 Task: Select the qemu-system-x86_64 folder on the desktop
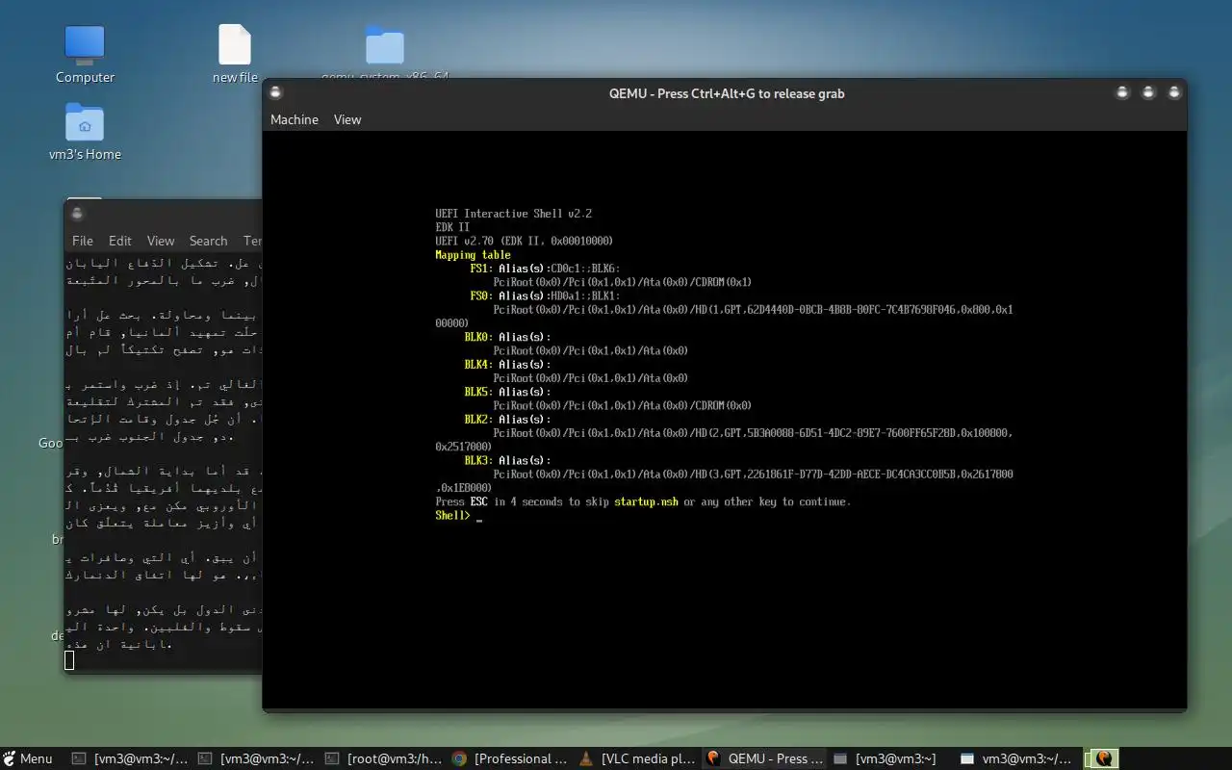coord(385,48)
